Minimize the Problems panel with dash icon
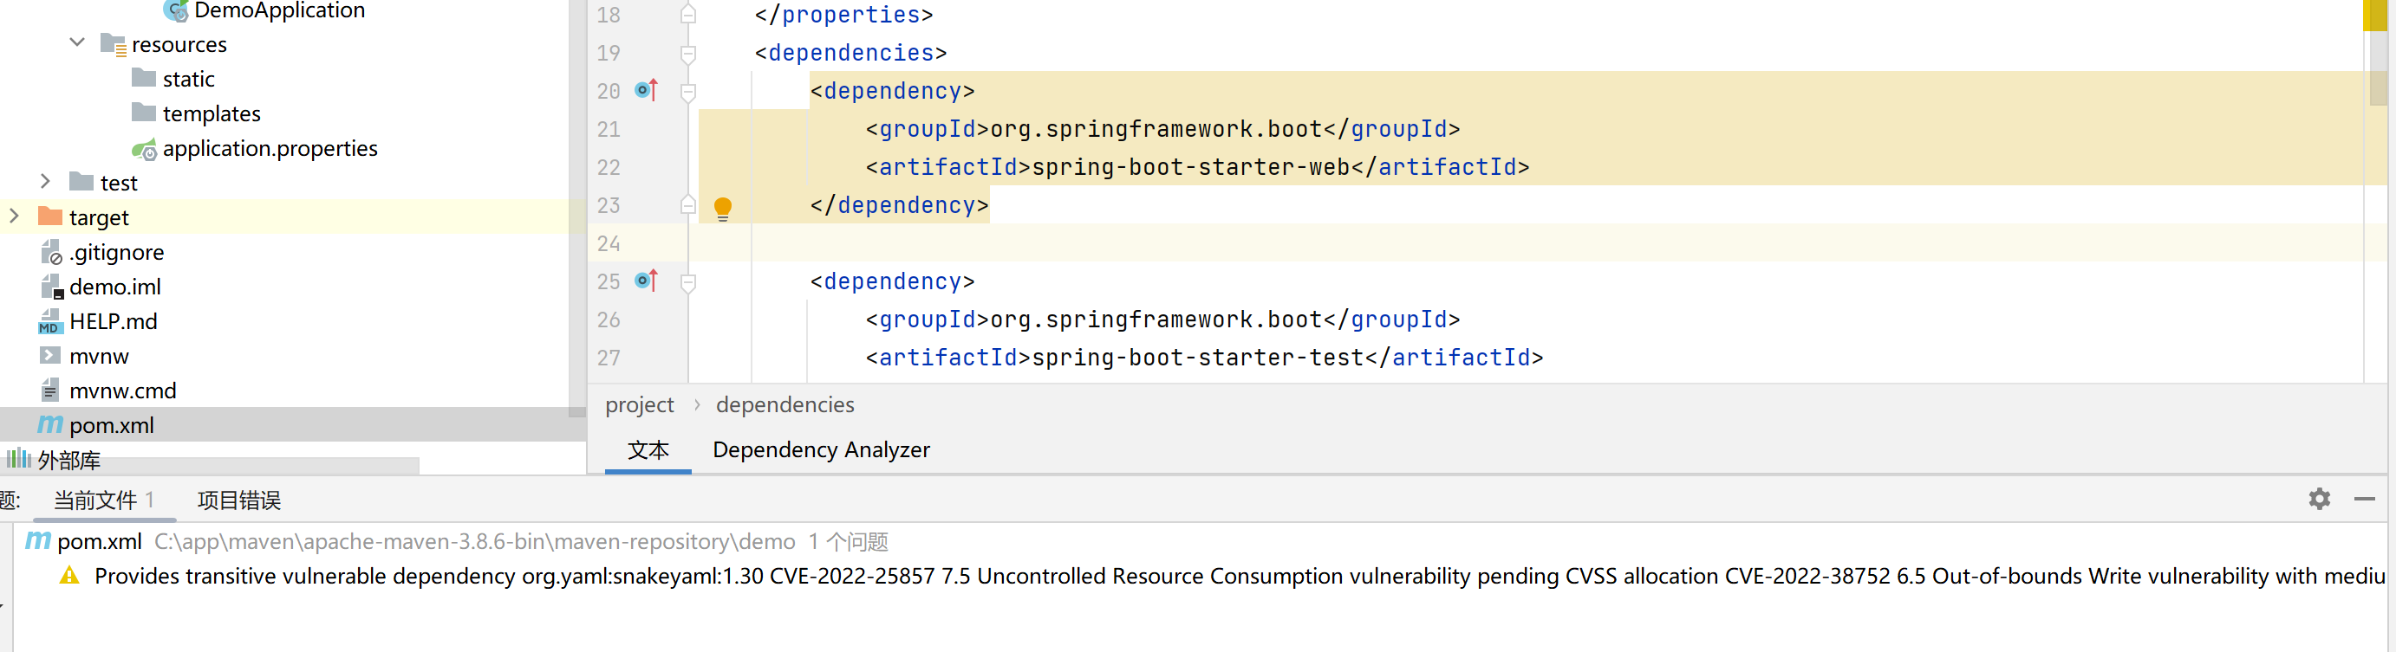Image resolution: width=2396 pixels, height=652 pixels. 2365,500
